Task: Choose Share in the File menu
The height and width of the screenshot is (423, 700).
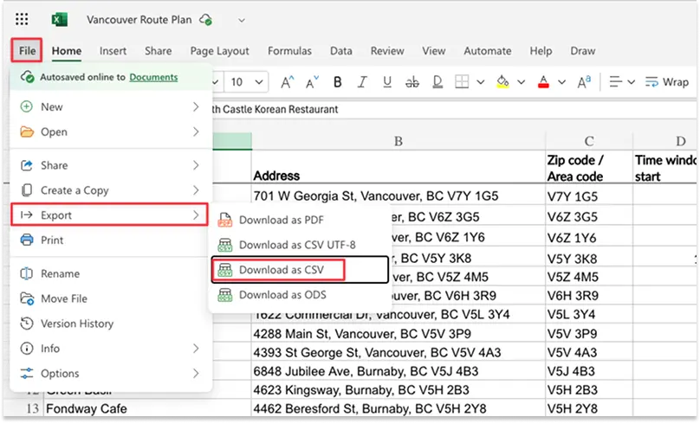Action: click(110, 165)
